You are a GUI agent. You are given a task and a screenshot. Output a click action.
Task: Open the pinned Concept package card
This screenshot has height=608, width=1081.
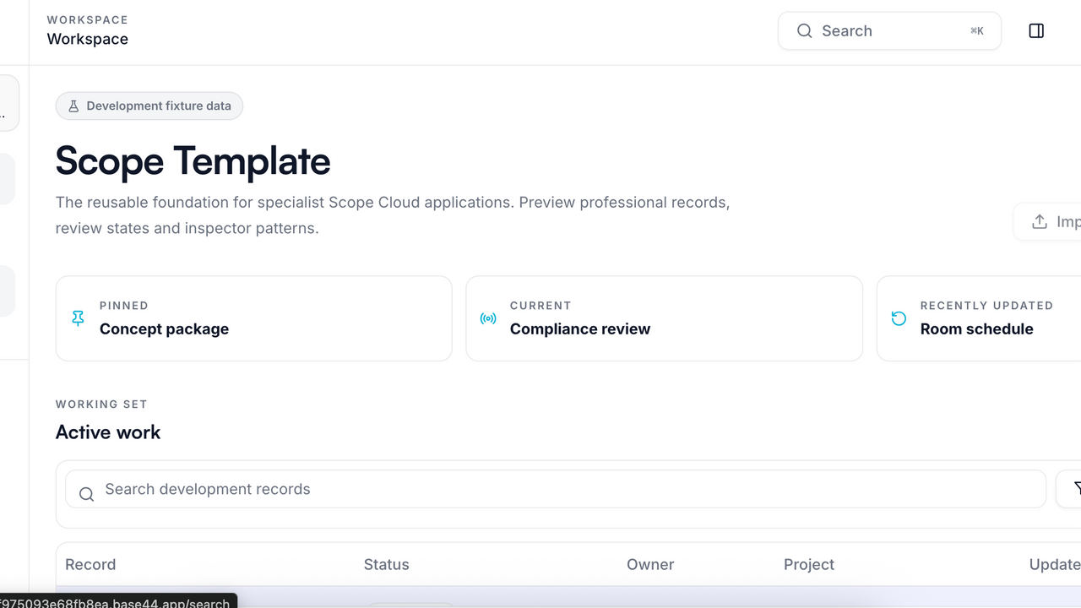[254, 318]
